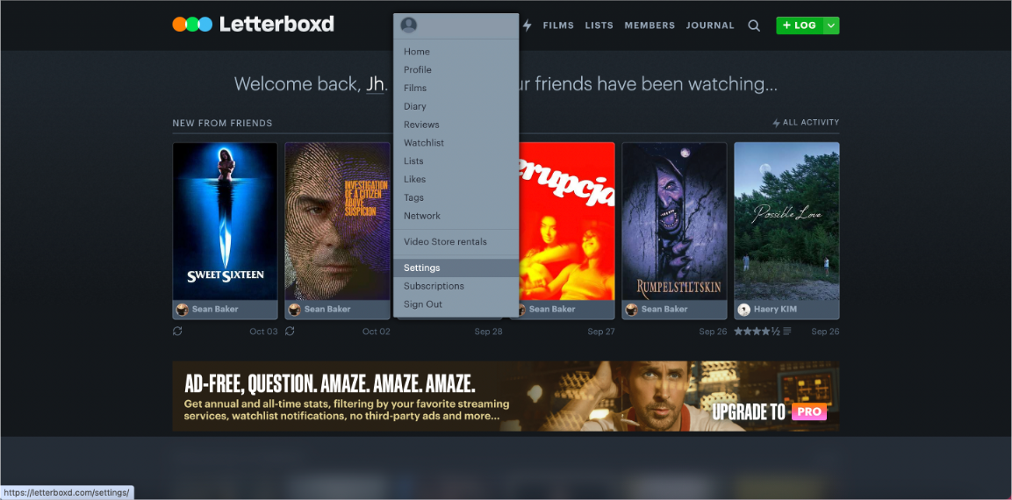Click Sean Baker's avatar under Rumpelstiltskin poster
The image size is (1012, 500).
coord(631,309)
